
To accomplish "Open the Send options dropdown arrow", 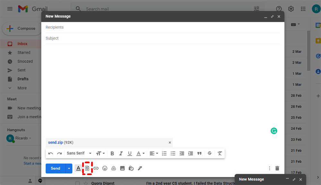I will pos(69,168).
